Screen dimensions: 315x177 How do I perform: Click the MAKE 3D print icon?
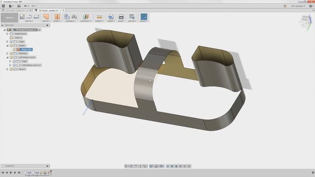click(x=121, y=17)
